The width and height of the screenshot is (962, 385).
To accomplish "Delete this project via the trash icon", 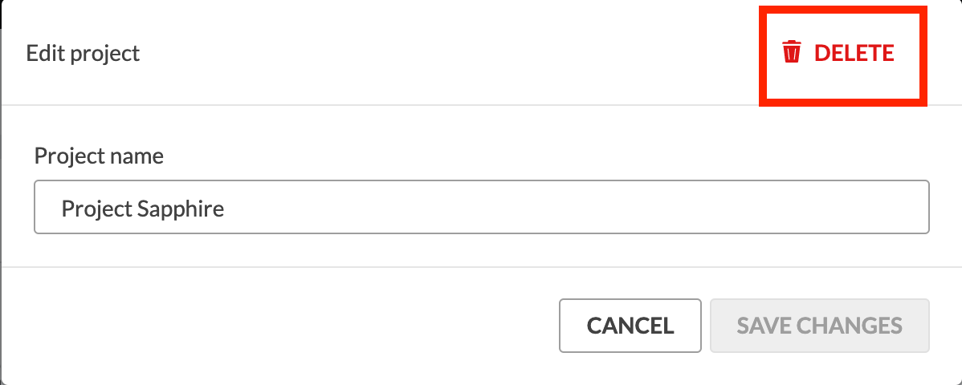I will point(792,52).
